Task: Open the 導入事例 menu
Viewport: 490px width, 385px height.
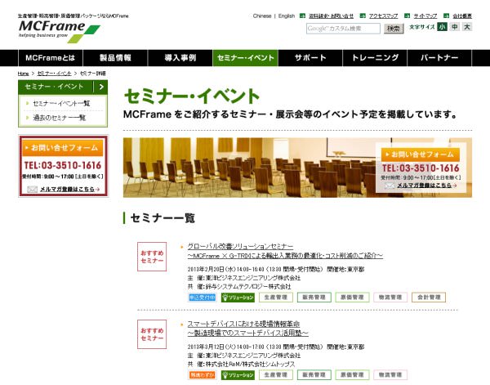Action: (x=180, y=58)
